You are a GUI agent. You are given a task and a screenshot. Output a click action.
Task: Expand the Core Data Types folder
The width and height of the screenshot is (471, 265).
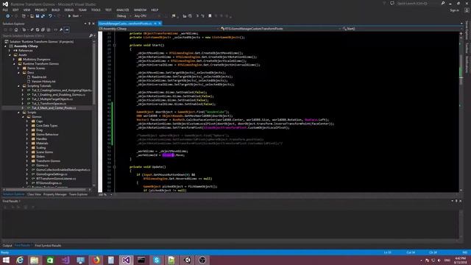pyautogui.click(x=27, y=126)
